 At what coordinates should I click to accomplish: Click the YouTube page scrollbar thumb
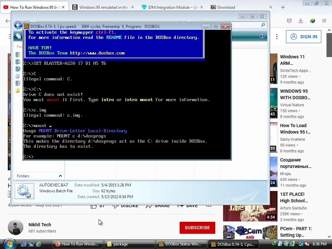[329, 45]
